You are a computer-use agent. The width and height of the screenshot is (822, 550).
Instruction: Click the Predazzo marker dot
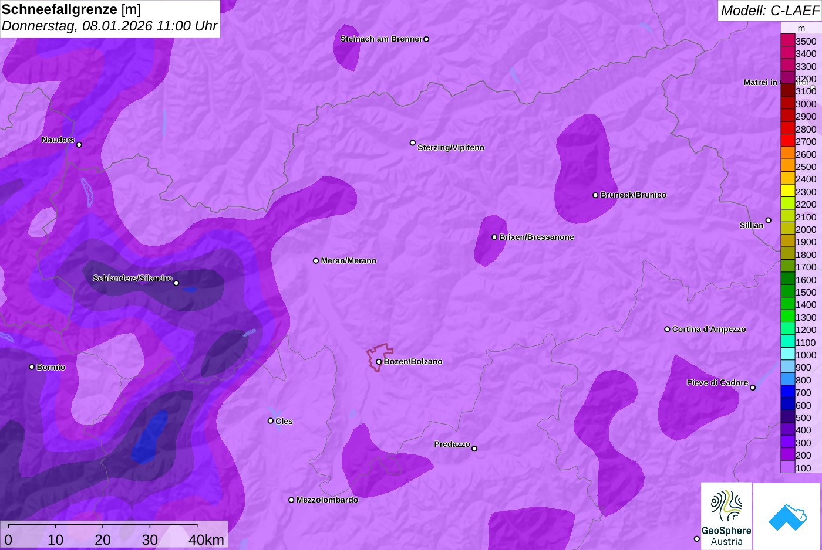coord(474,449)
